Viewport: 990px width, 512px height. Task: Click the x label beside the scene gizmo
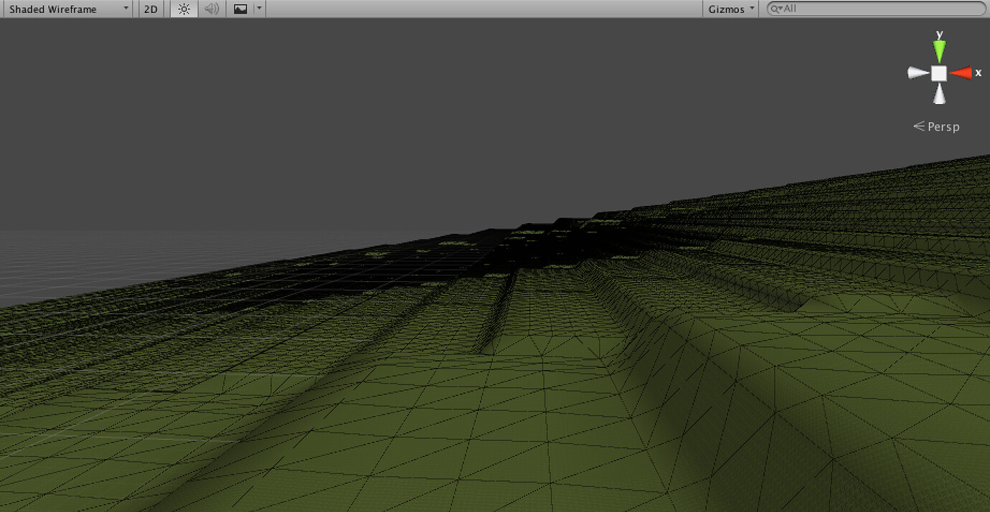pos(978,72)
